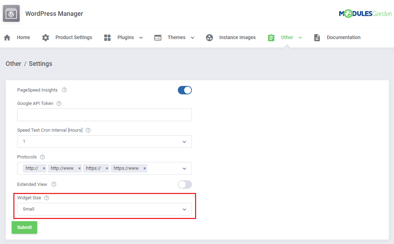Viewport: 394px width, 244px height.
Task: Click the Other breadcrumb link
Action: tap(14, 64)
